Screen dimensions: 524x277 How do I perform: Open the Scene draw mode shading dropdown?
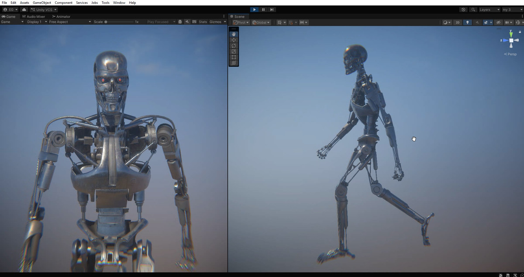pos(447,22)
